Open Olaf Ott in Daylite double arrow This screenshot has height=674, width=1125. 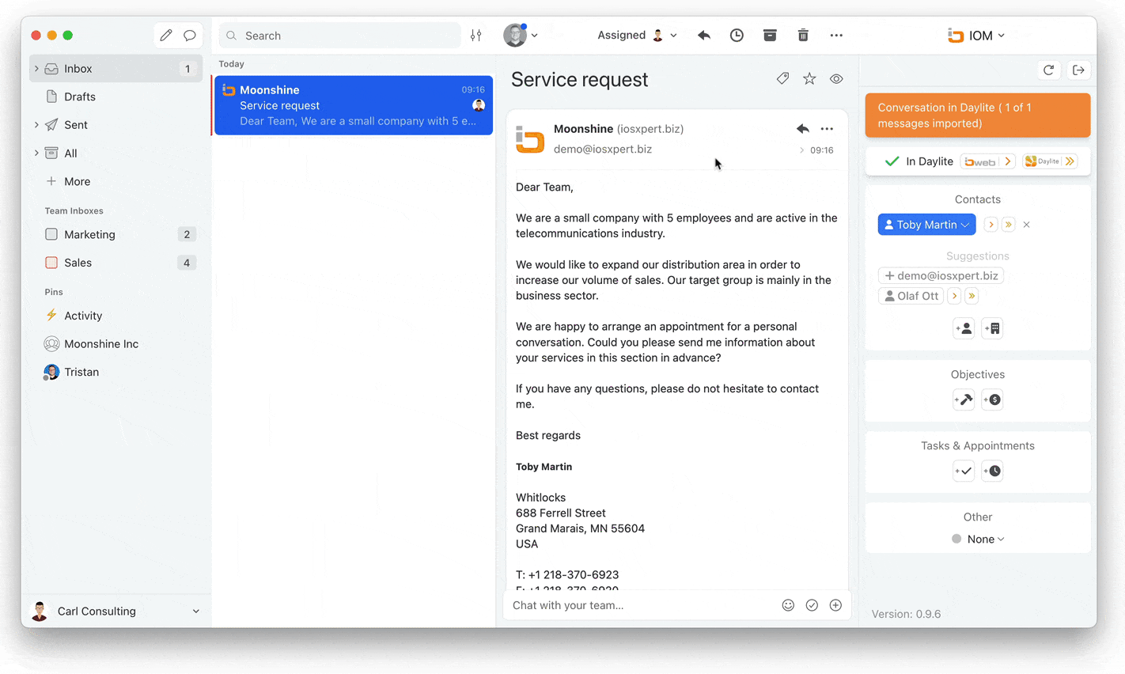[x=972, y=296]
